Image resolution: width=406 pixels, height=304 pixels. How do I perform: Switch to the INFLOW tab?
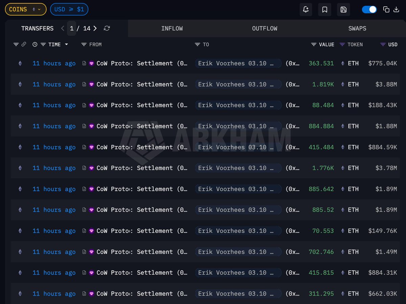coord(172,28)
